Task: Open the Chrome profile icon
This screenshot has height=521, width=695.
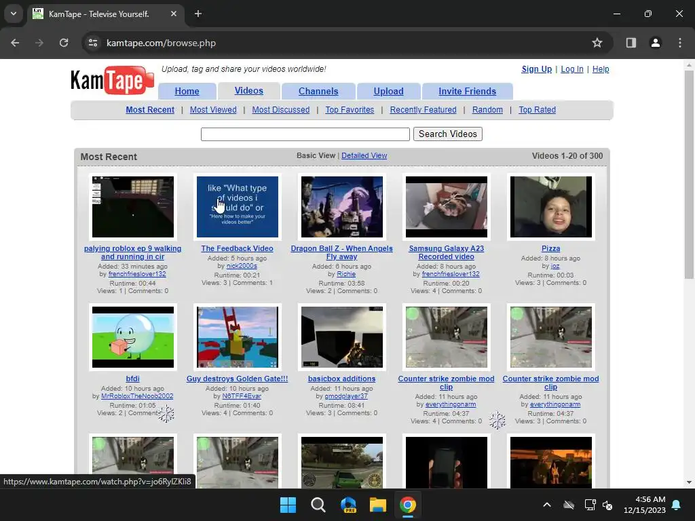Action: click(x=656, y=43)
